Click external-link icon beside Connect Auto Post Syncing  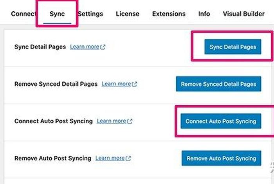pos(130,121)
